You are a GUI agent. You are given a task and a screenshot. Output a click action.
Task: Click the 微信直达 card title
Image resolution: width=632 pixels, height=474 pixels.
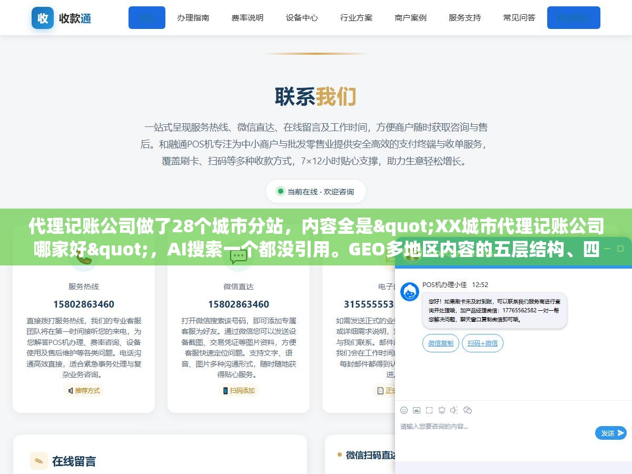tap(239, 287)
